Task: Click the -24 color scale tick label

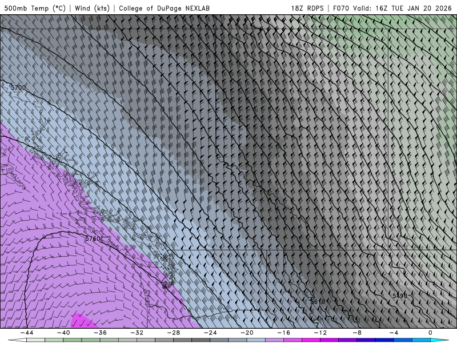Action: 210,333
